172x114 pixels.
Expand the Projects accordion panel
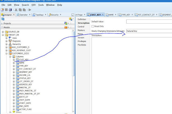coord(2,23)
